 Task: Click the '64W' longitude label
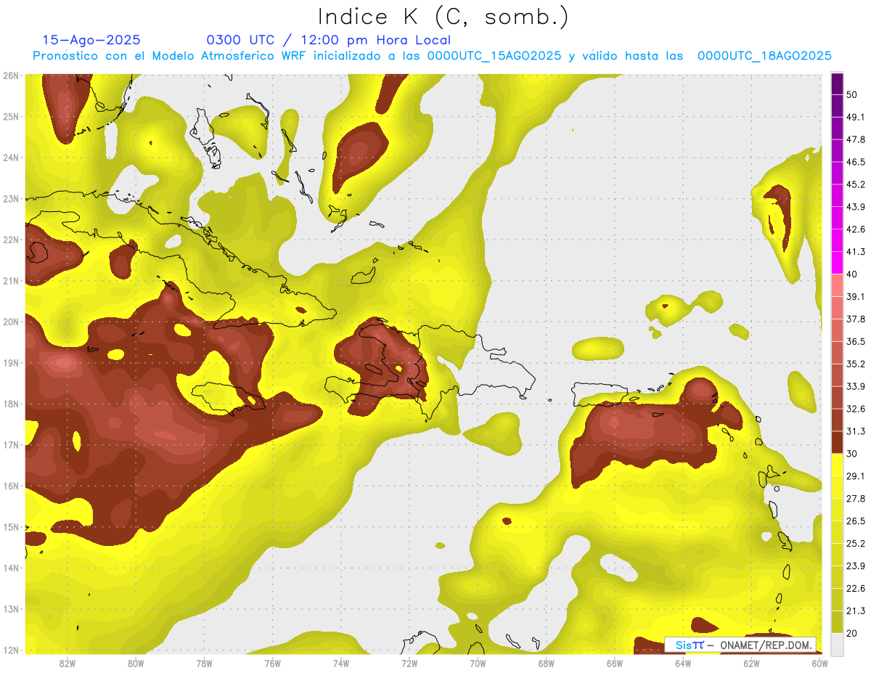click(x=683, y=663)
